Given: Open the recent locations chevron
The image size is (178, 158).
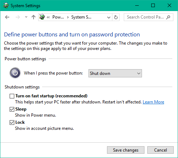Looking at the screenshot, I should click(x=26, y=17).
